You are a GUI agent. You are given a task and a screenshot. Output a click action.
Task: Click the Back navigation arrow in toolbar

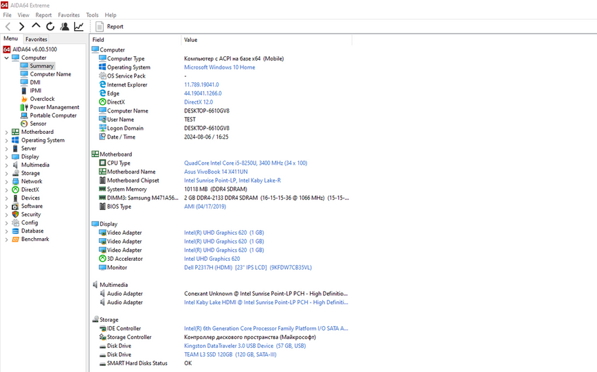8,26
